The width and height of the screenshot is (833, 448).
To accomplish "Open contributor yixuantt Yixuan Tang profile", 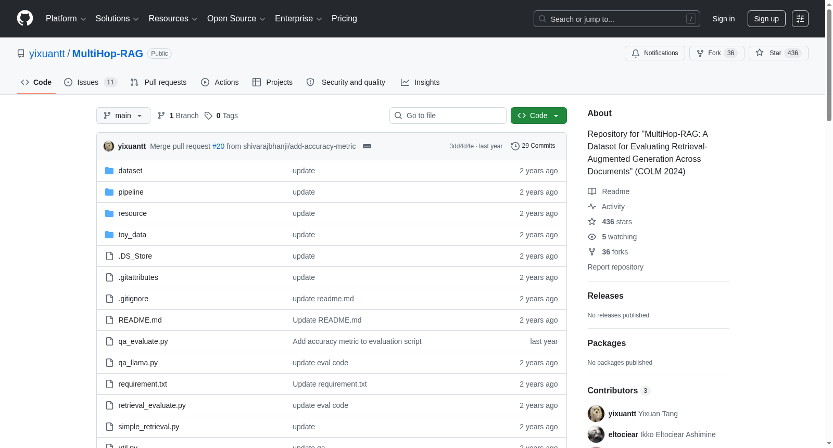I will (643, 414).
